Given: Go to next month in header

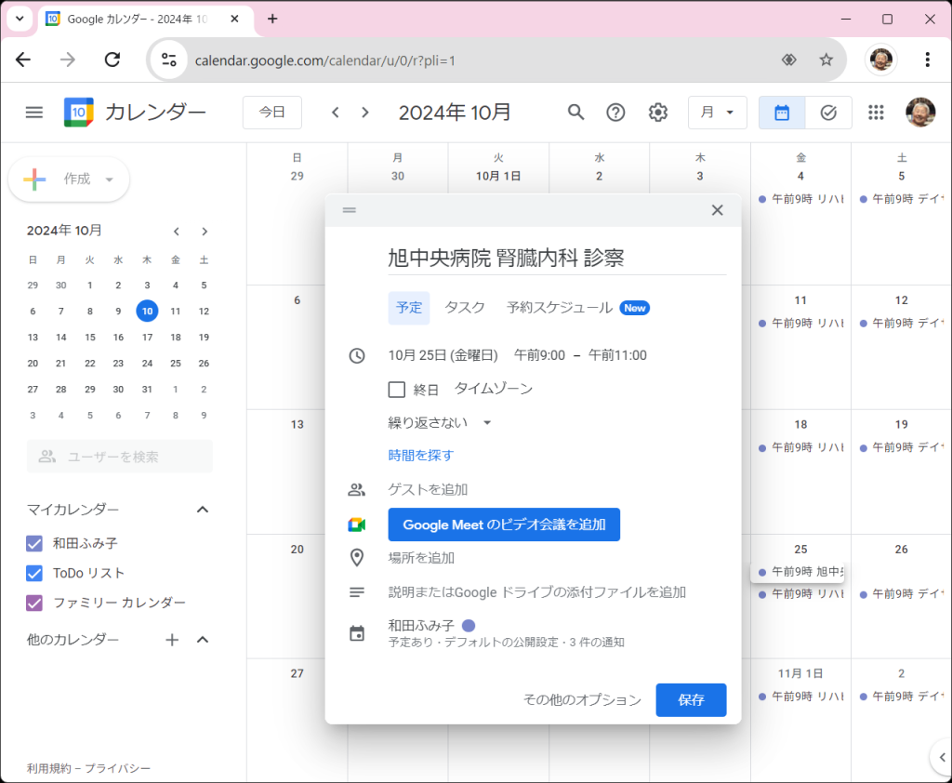Looking at the screenshot, I should pos(365,113).
